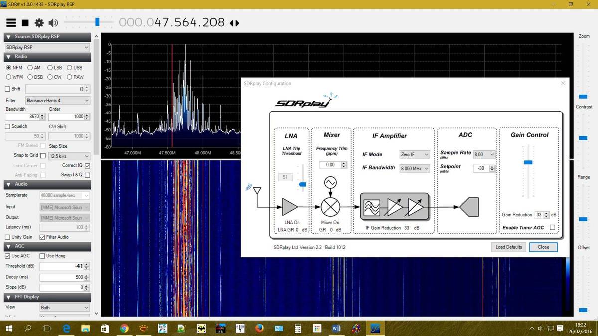Toggle the Correct IQ checkbox
Viewport: 598px width, 336px height.
[x=88, y=165]
